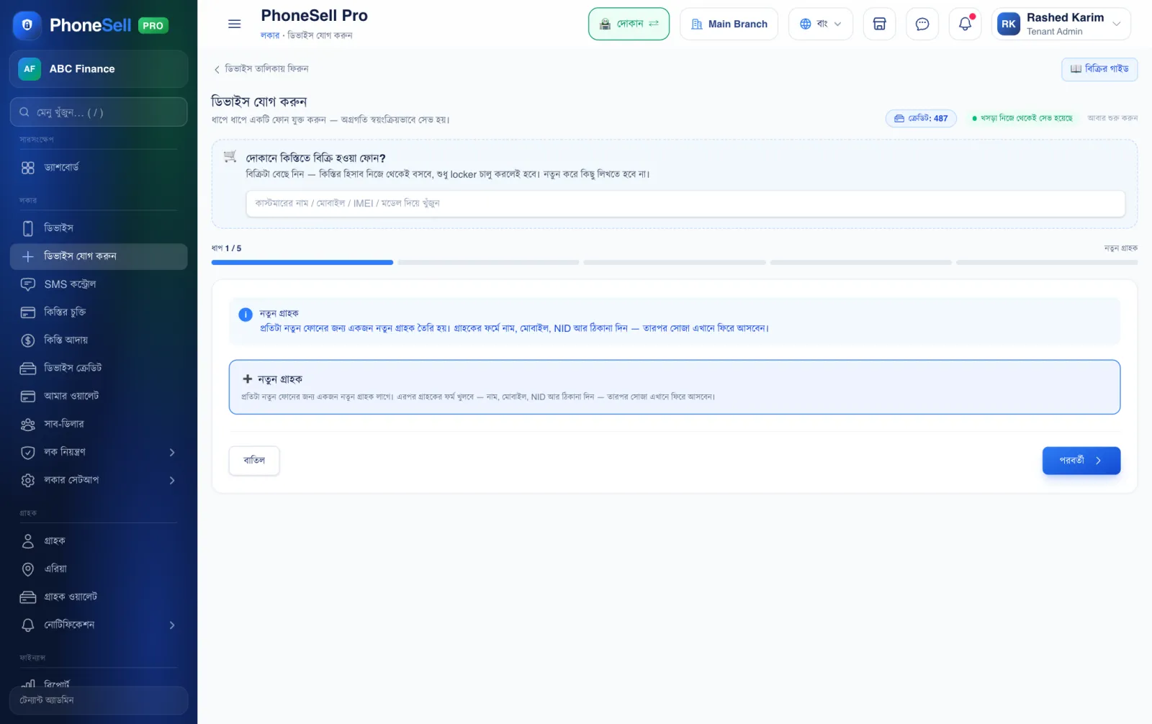1152x724 pixels.
Task: Open SMS কন্ট্রোল sidebar item
Action: tap(99, 284)
